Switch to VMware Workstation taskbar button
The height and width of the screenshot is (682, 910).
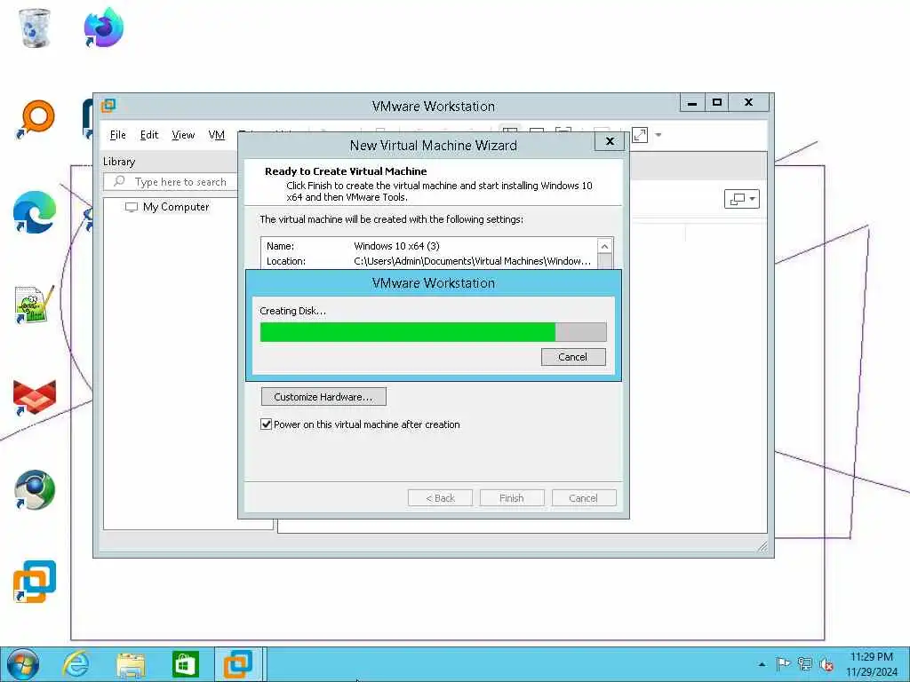[238, 664]
